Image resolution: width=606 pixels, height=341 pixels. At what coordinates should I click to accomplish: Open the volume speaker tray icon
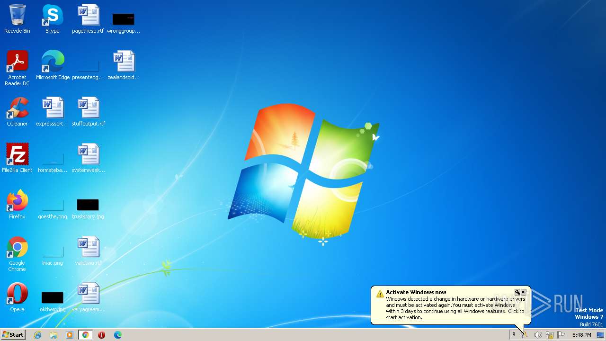coord(538,335)
